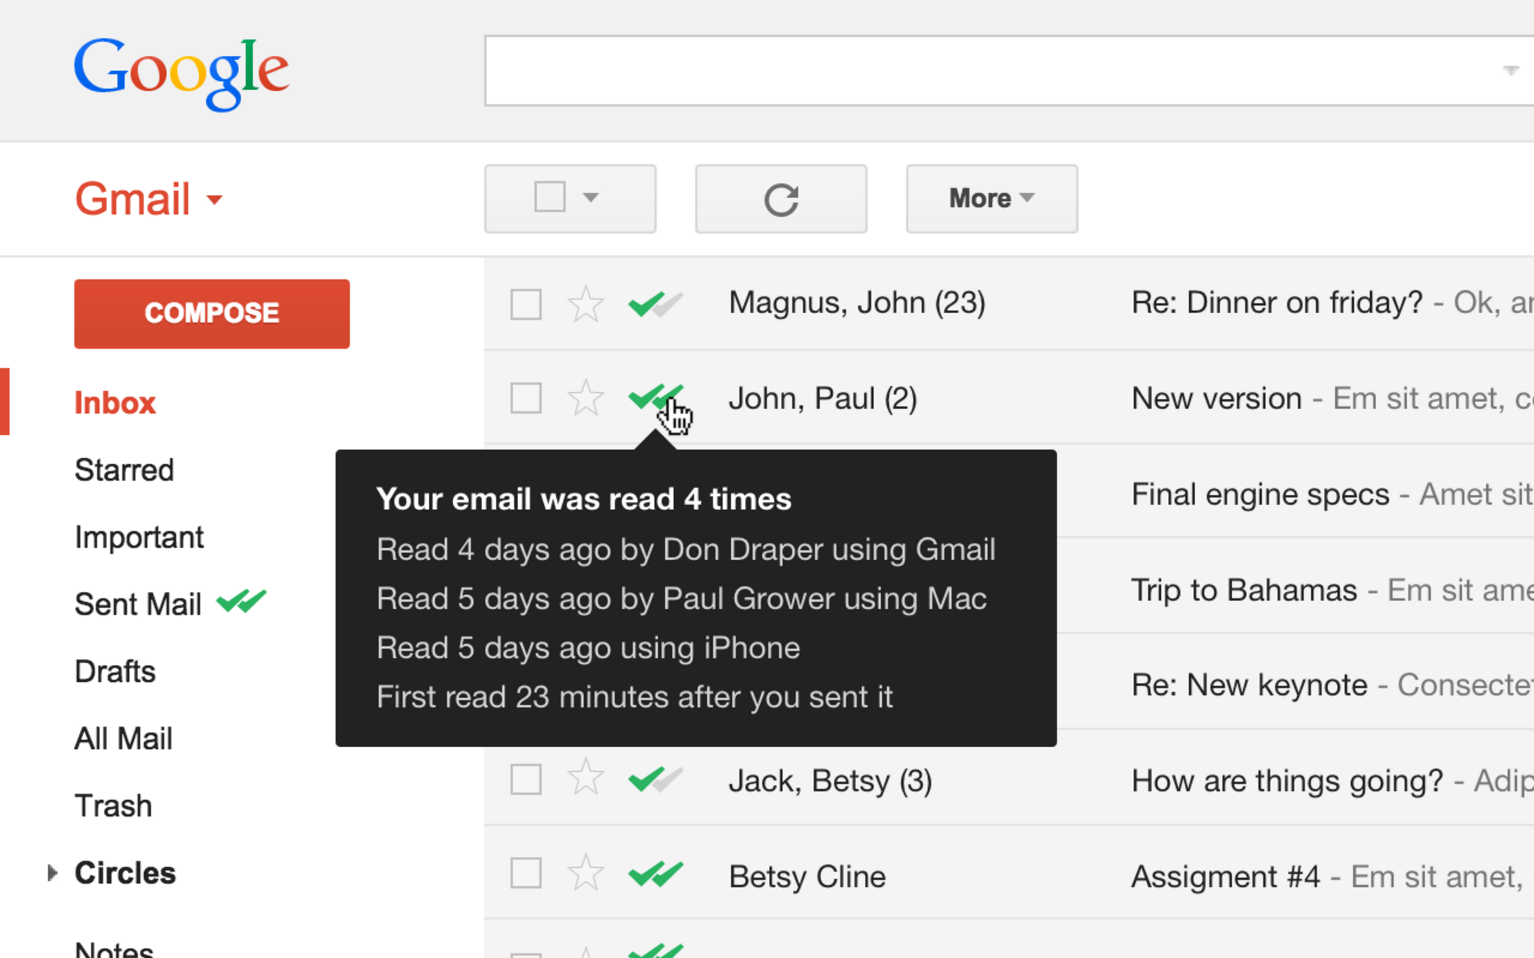
Task: Star the John, Paul conversation
Action: coord(585,397)
